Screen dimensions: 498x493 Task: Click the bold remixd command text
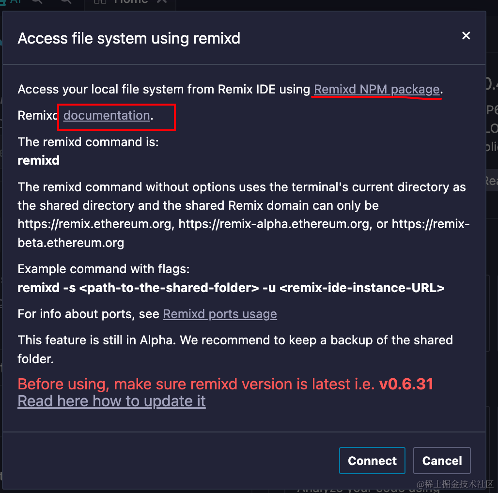click(x=38, y=160)
